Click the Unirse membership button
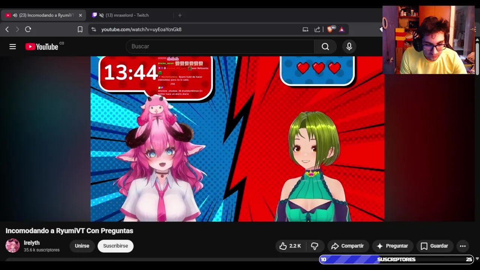The height and width of the screenshot is (270, 480). pos(82,246)
